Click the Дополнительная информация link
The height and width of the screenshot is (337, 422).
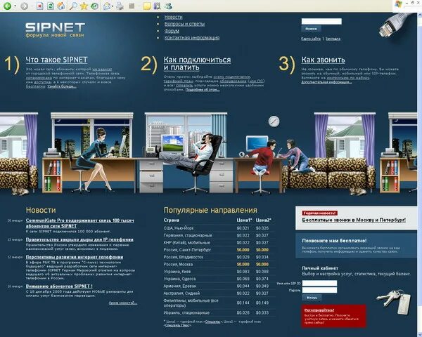(x=326, y=82)
